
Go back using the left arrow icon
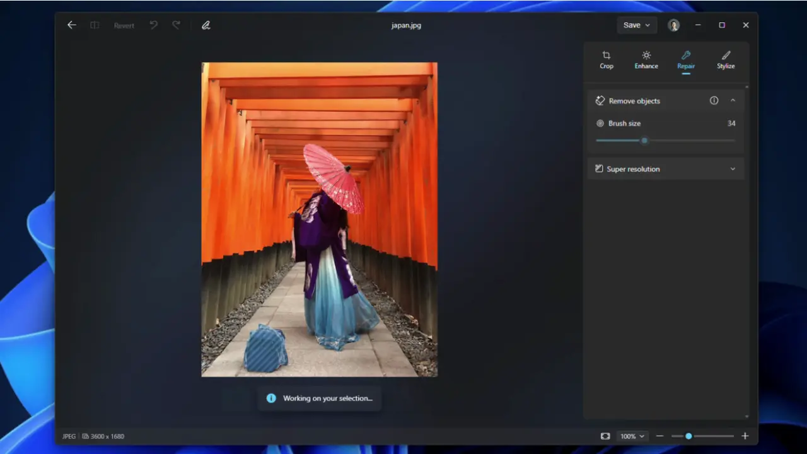point(72,25)
